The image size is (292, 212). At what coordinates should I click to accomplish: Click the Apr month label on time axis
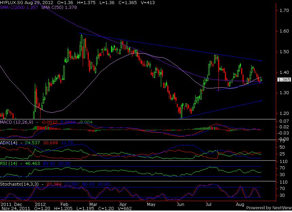click(x=123, y=204)
